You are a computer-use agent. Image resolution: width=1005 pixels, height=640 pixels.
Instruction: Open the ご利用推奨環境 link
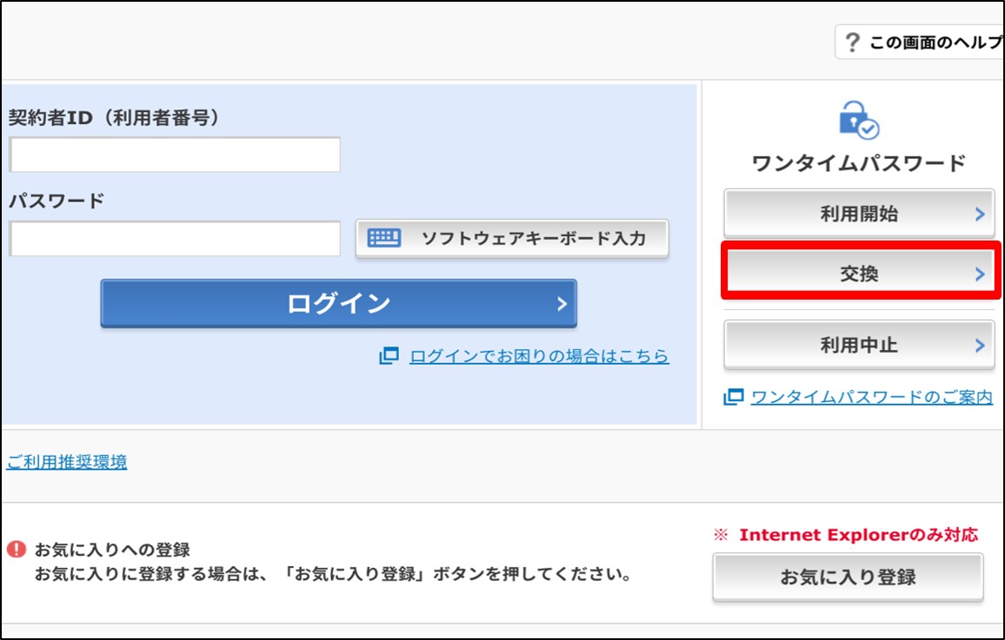coord(67,462)
